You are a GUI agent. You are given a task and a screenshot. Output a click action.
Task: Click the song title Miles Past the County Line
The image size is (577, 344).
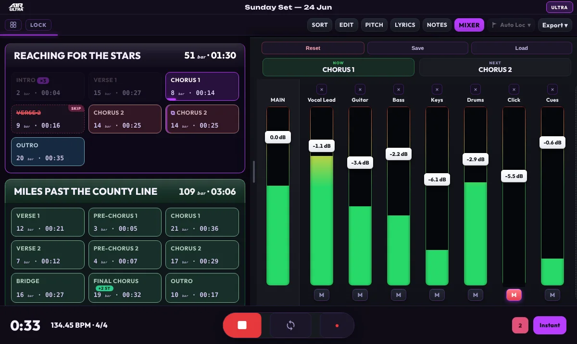point(86,191)
